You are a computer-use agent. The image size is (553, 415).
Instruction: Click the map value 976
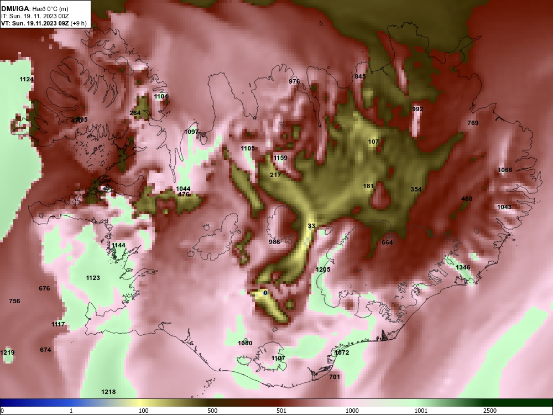pyautogui.click(x=294, y=81)
